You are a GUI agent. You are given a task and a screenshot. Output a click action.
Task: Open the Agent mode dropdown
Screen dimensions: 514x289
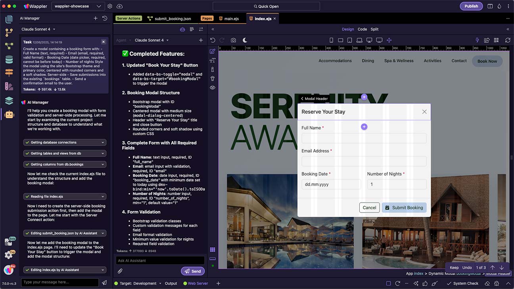pos(123,40)
